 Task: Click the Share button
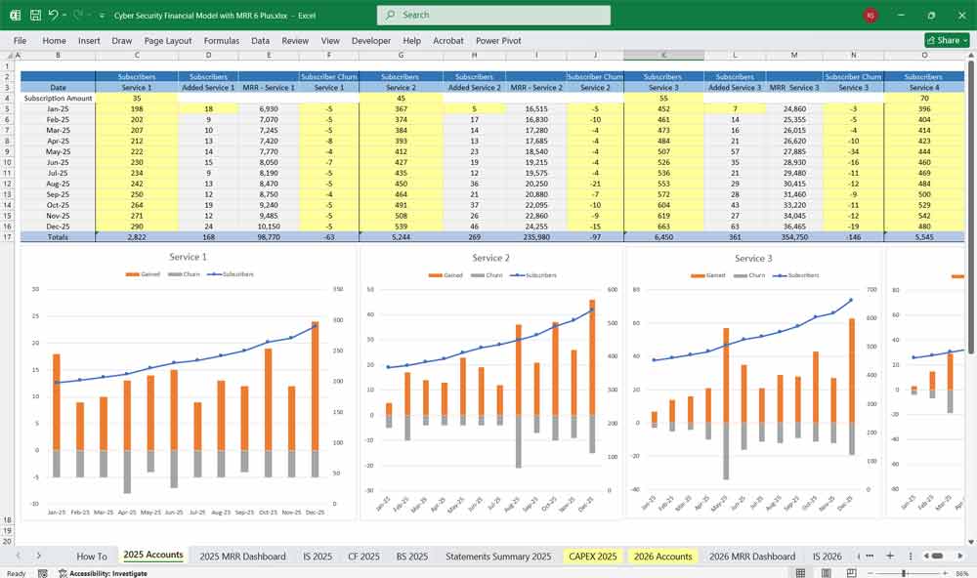tap(943, 40)
